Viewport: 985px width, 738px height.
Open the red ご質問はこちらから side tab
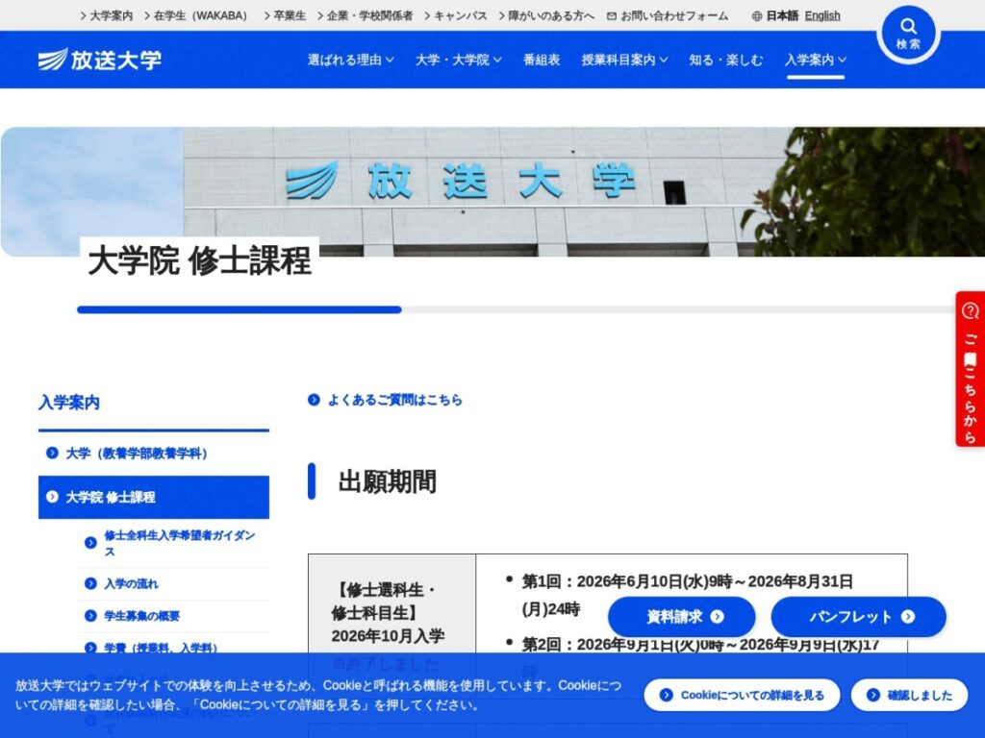pos(971,370)
